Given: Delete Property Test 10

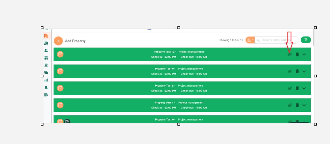Looking at the screenshot, I should pos(297,55).
